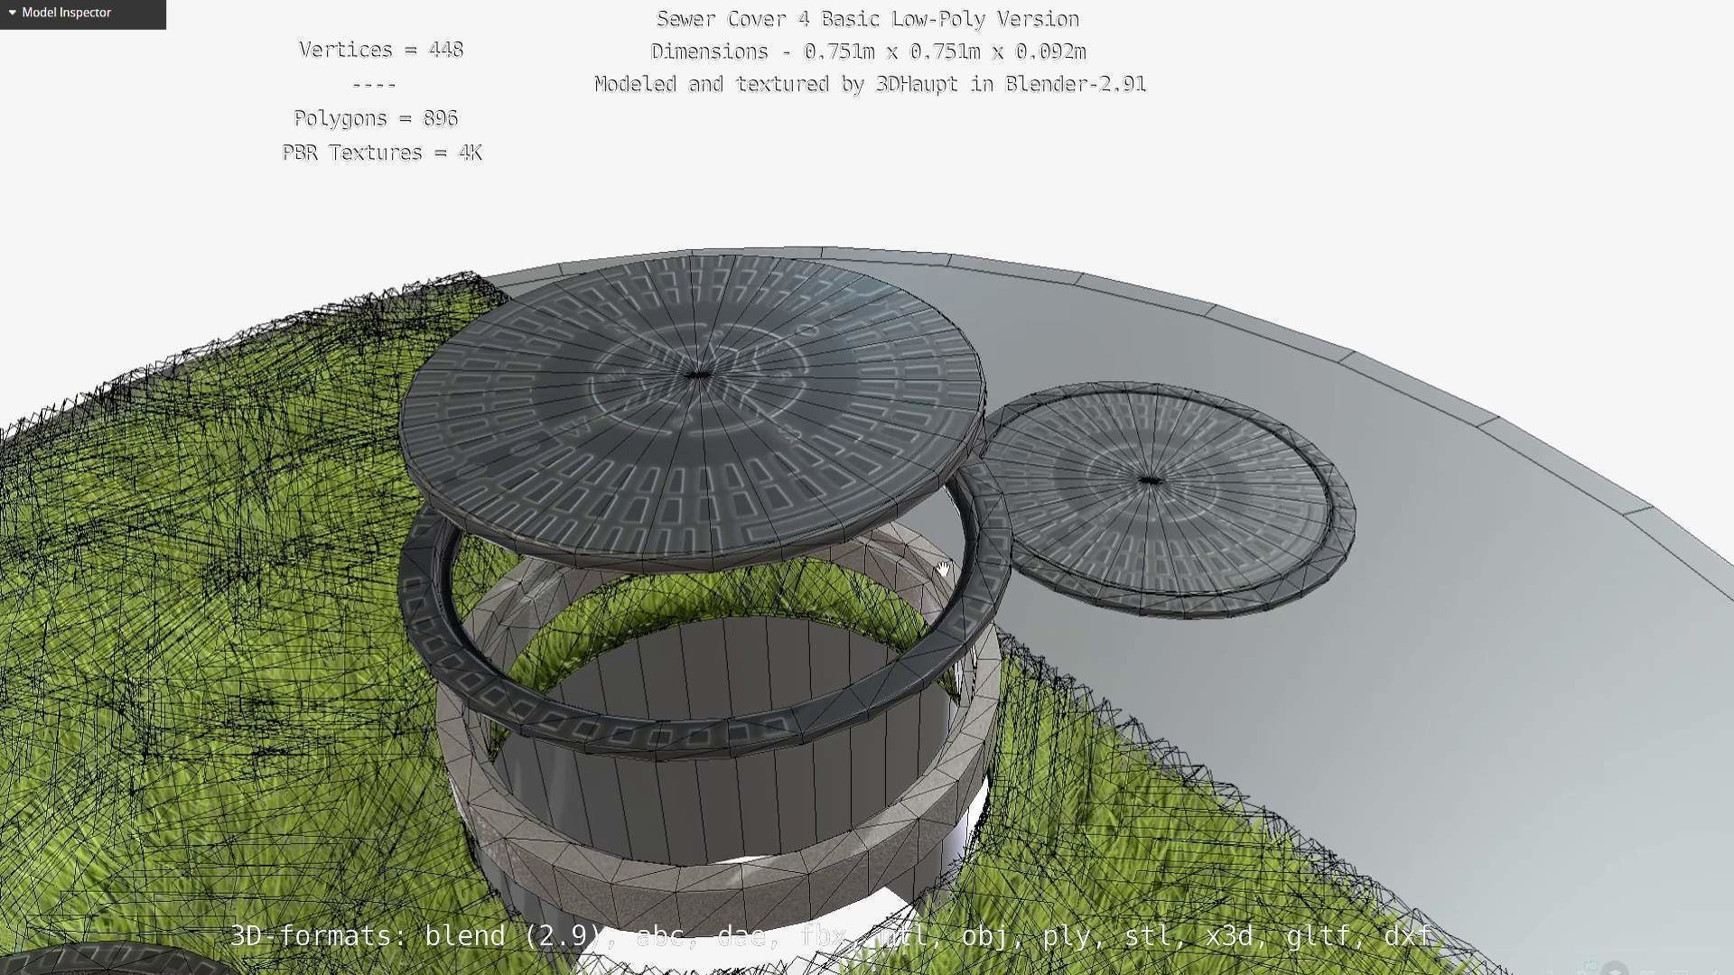Click the '3D-formats: blend (2.9)' caption
This screenshot has height=975, width=1734.
[x=416, y=936]
